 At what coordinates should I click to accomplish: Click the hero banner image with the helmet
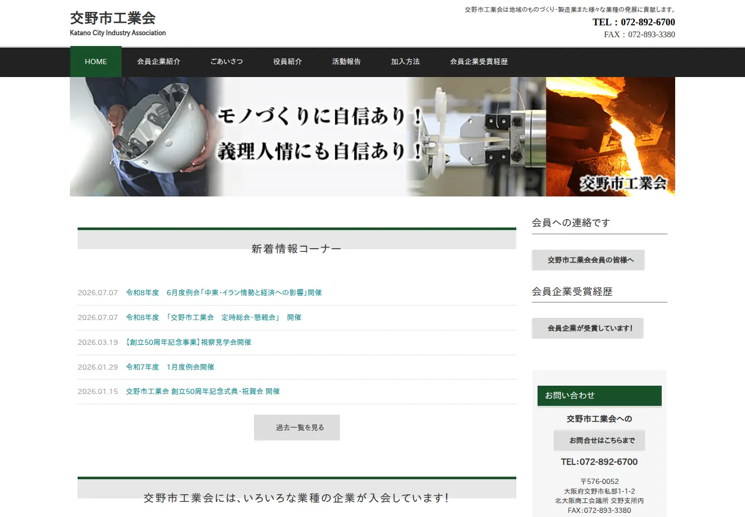pyautogui.click(x=373, y=136)
